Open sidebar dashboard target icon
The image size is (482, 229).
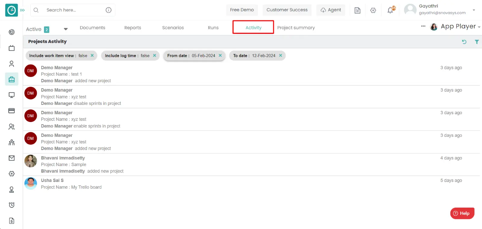coord(11,32)
